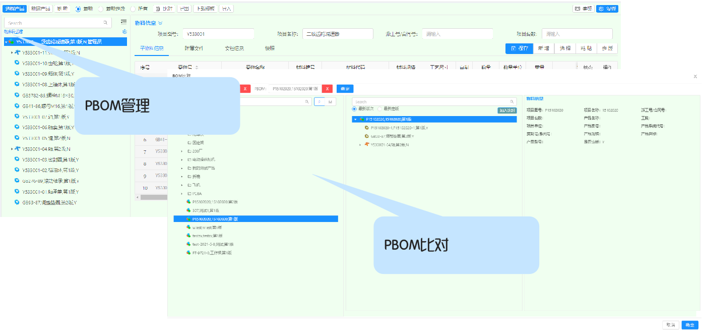
Task: Click the icon of the Y533001-04 shaft tree node
Action: pyautogui.click(x=18, y=149)
